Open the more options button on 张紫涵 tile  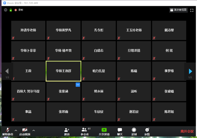78,84
